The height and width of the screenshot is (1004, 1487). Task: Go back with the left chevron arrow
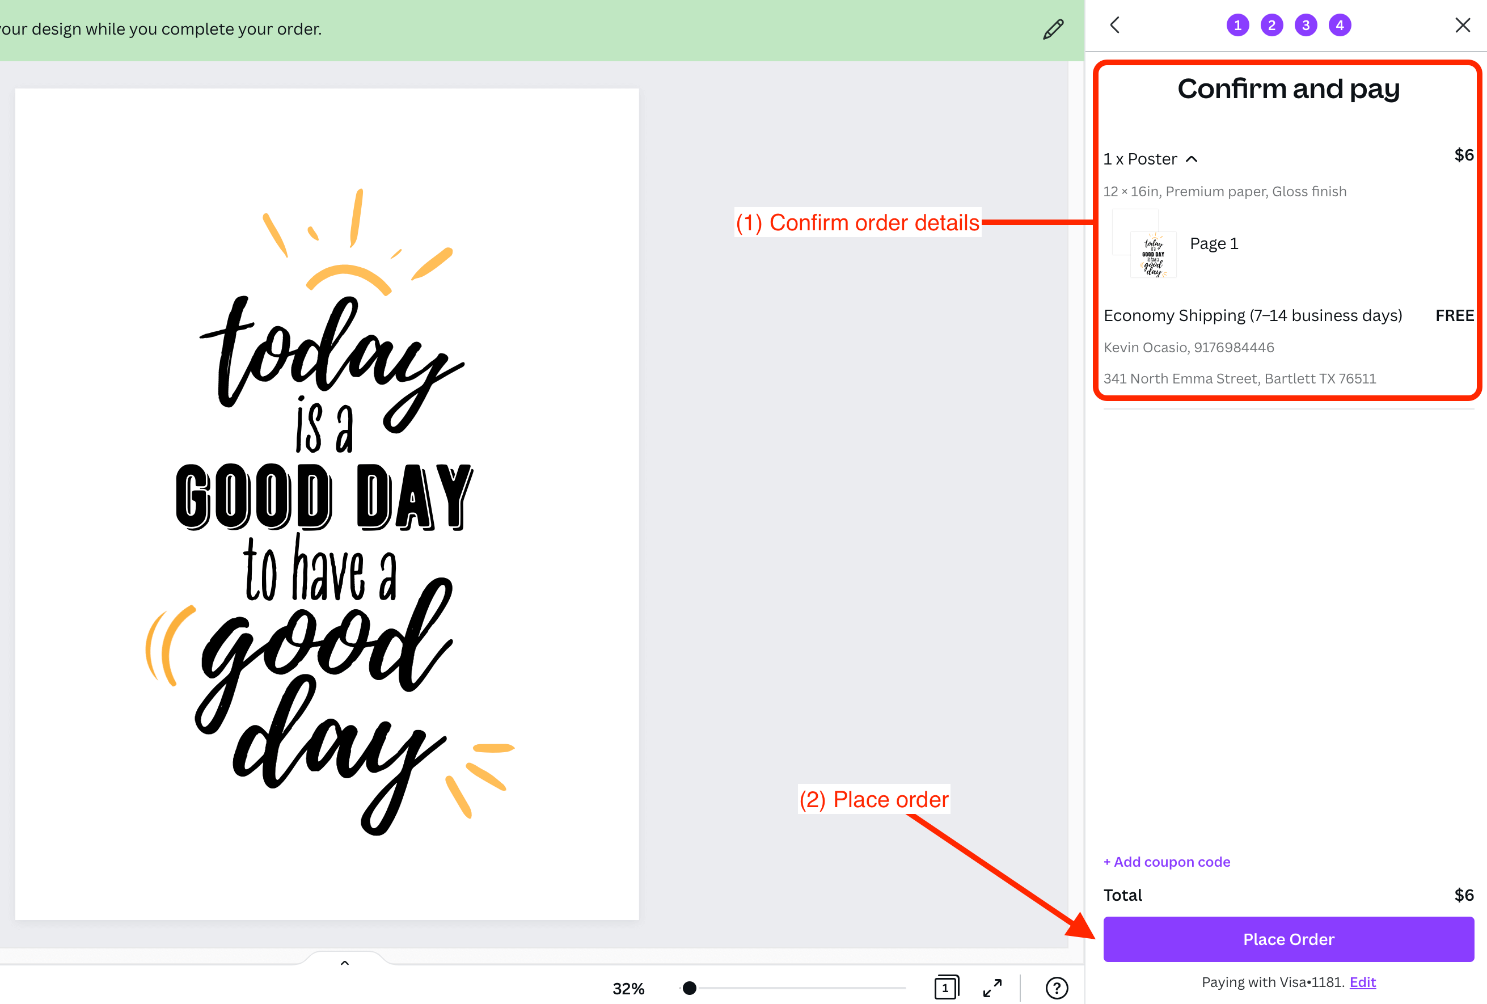(1115, 25)
